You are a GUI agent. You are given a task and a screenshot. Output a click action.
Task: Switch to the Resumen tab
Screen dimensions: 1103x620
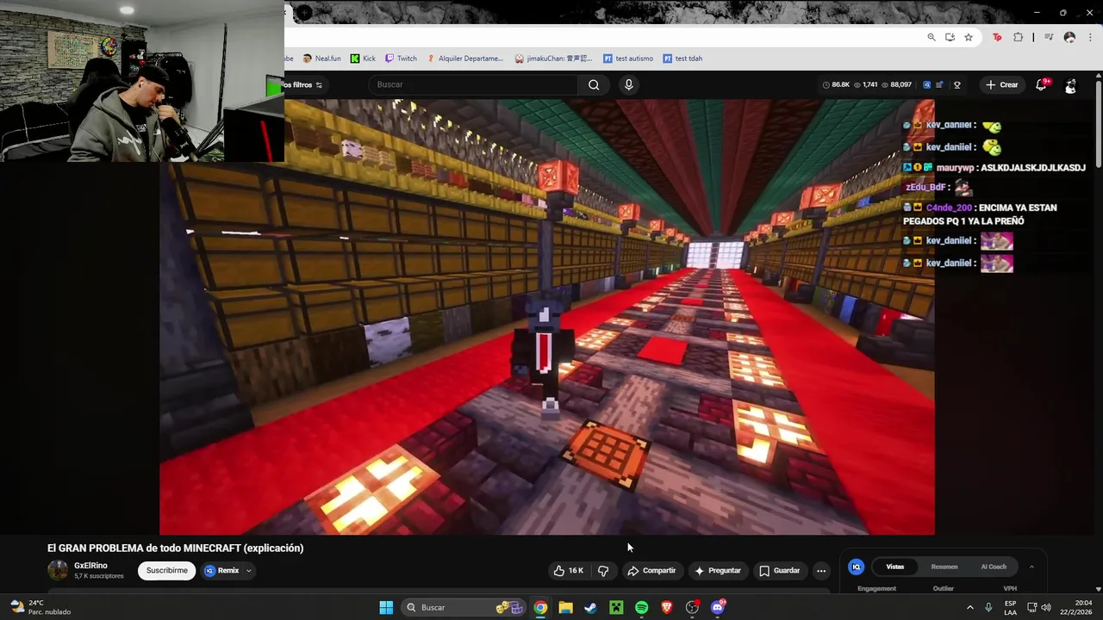click(x=944, y=567)
